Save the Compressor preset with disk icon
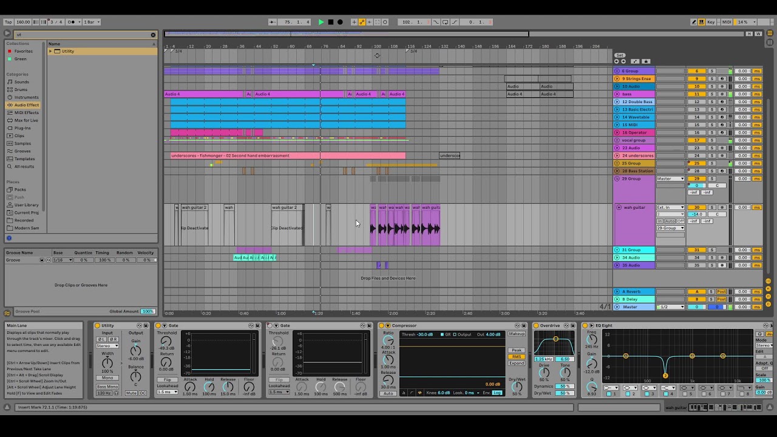This screenshot has height=437, width=777. click(x=524, y=325)
